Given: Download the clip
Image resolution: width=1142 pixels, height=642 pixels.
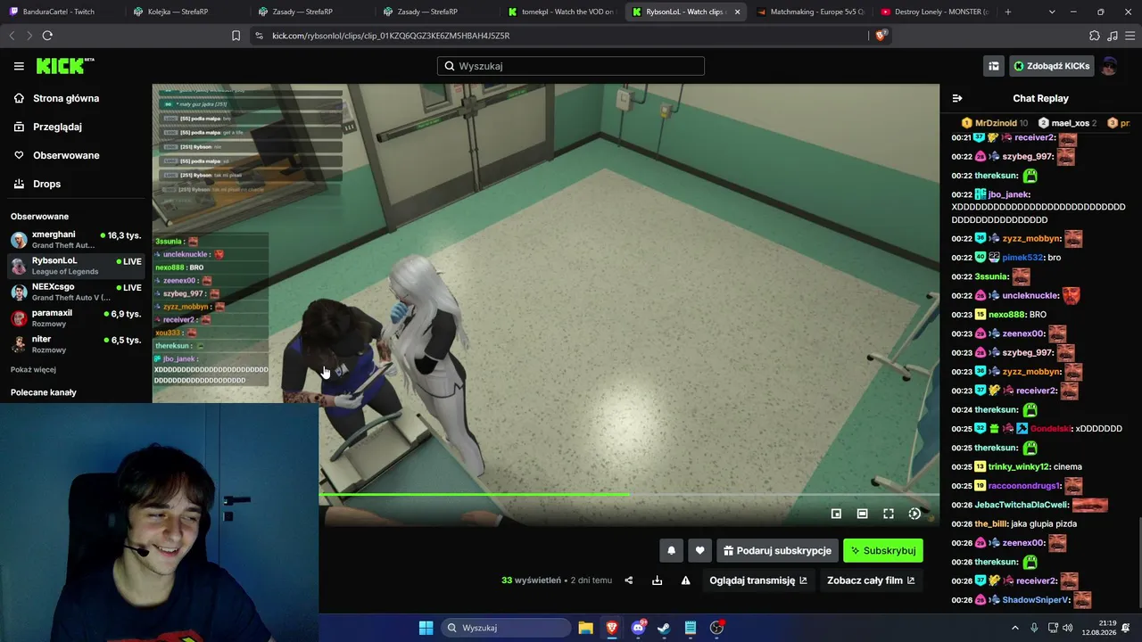Looking at the screenshot, I should (x=658, y=580).
